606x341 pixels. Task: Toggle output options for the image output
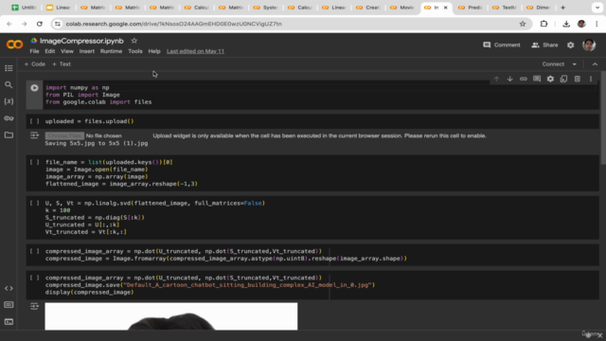pos(34,306)
